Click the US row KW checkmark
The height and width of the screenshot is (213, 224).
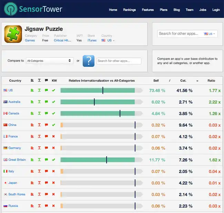point(53,90)
